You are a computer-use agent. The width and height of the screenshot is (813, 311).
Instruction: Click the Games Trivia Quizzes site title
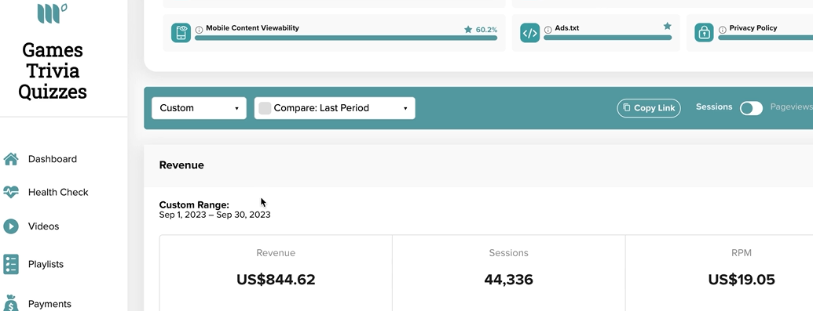(53, 71)
